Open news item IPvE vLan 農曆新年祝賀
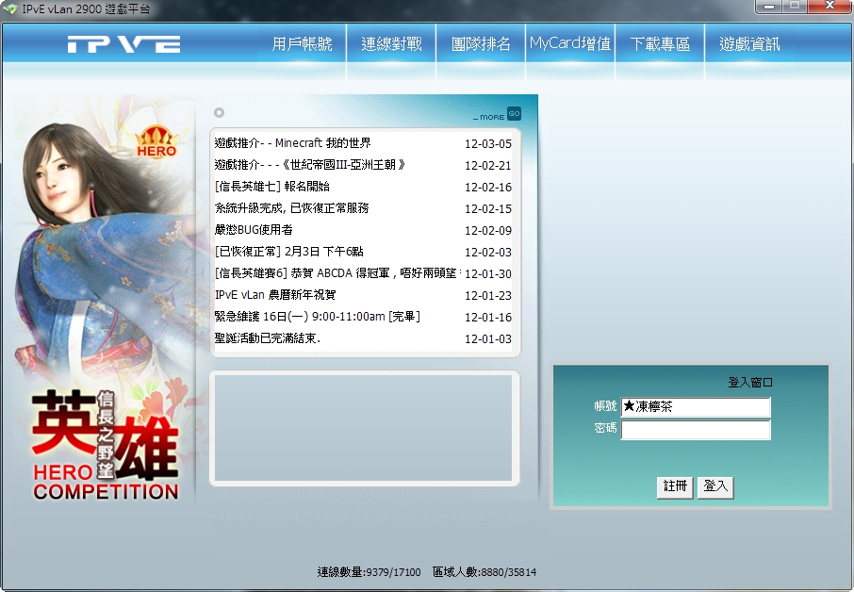This screenshot has height=592, width=854. click(x=275, y=295)
